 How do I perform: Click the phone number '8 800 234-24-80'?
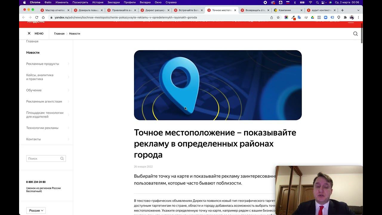(36, 182)
